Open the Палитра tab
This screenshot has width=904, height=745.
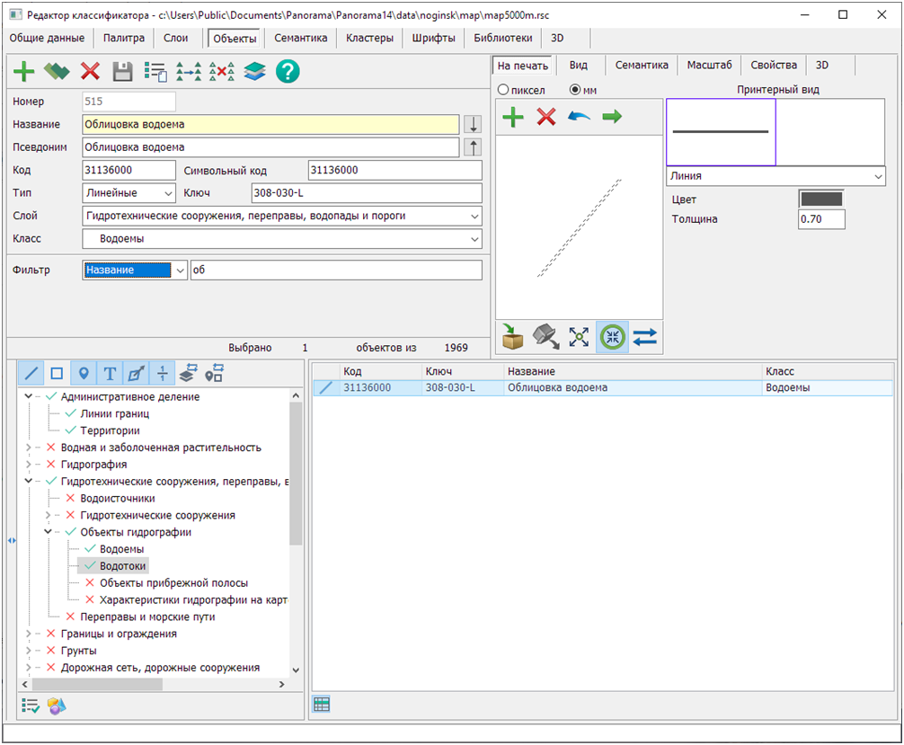(124, 39)
